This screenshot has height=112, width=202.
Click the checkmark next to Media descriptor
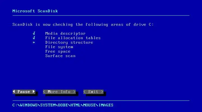click(34, 33)
